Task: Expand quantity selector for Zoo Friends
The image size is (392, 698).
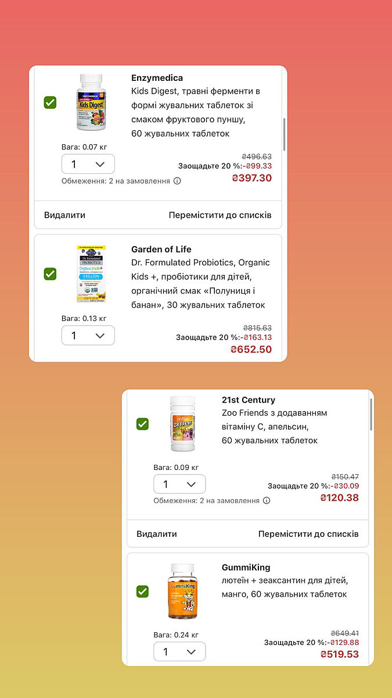Action: click(x=179, y=484)
